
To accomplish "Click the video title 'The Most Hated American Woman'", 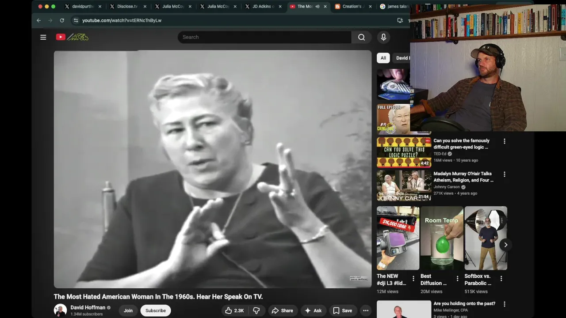I will point(158,297).
